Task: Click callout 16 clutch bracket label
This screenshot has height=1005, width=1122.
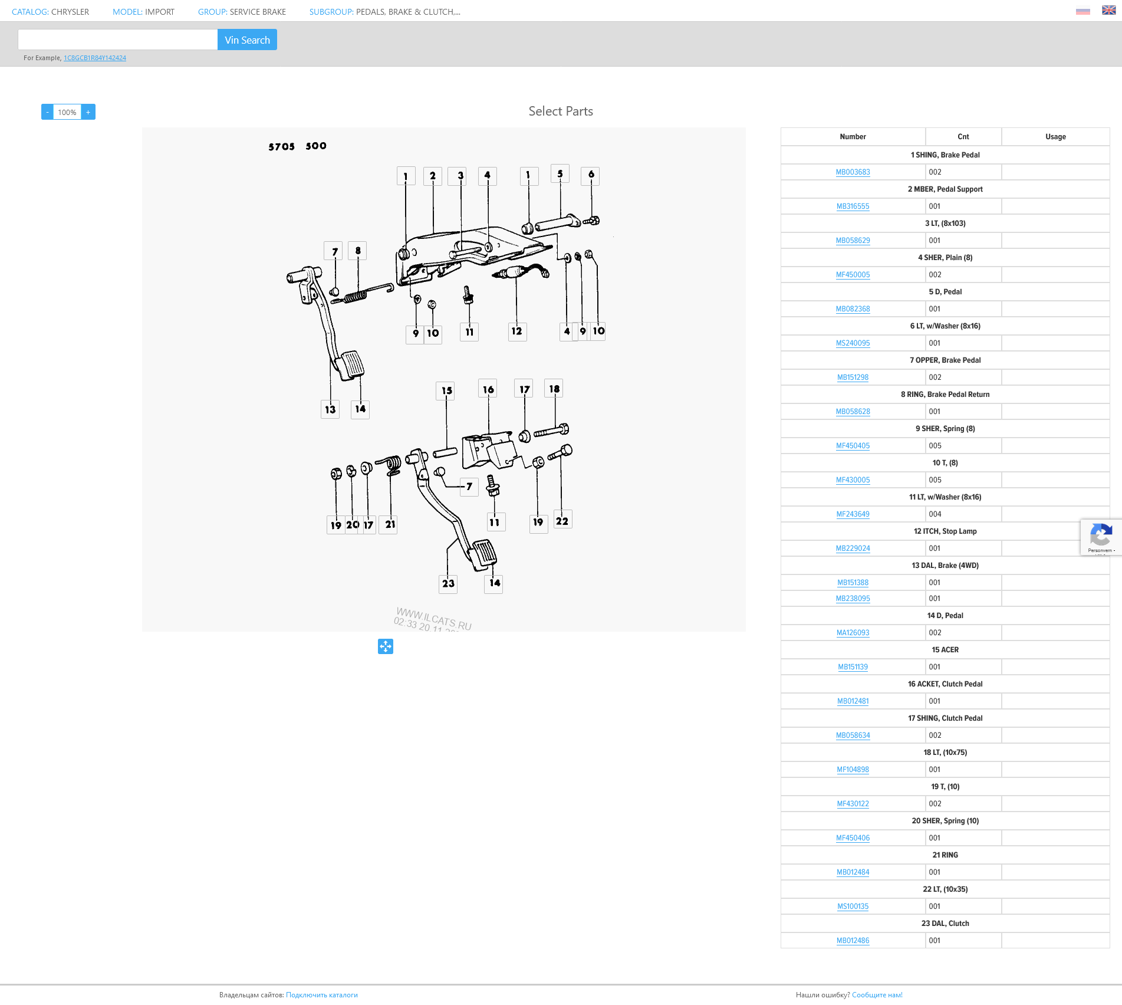Action: [x=488, y=389]
